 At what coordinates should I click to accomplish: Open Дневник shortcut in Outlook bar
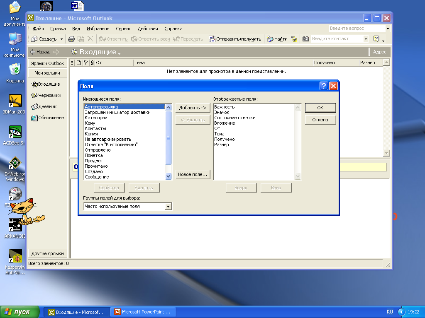44,106
